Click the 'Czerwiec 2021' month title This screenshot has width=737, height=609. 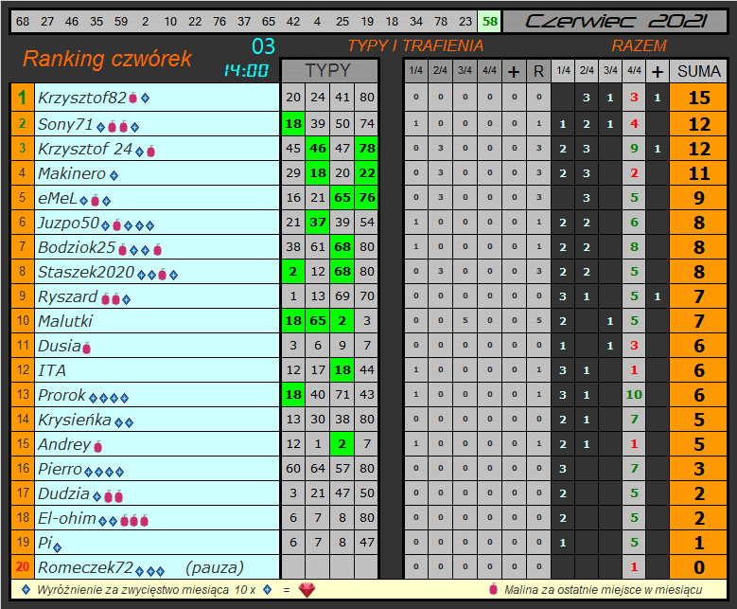[x=616, y=21]
